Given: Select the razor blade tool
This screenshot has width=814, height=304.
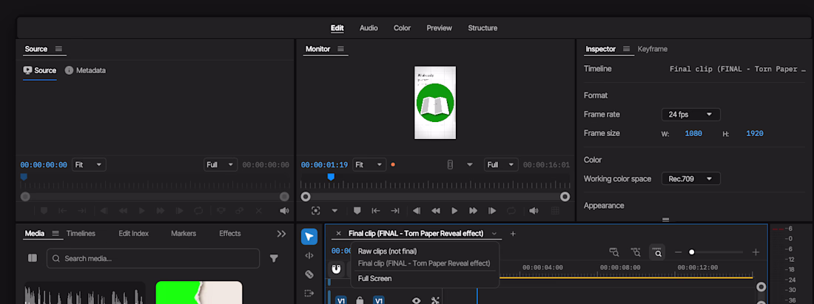Looking at the screenshot, I should pyautogui.click(x=309, y=274).
